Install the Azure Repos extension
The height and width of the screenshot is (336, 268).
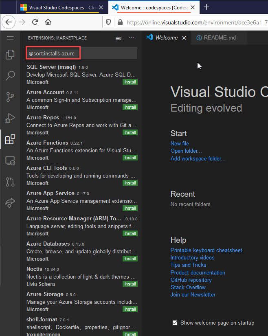click(x=130, y=132)
